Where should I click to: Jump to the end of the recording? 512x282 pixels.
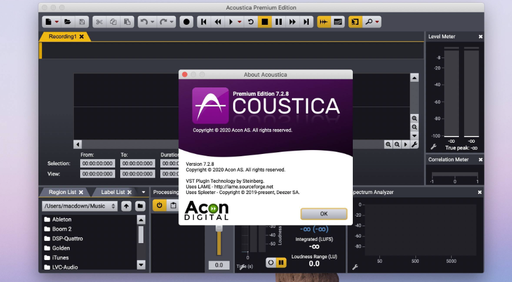[307, 22]
